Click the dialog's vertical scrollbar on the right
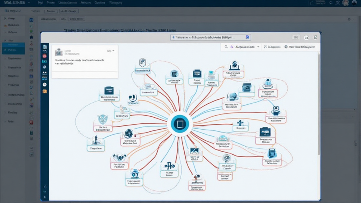Image resolution: width=361 pixels, height=203 pixels. pos(319,106)
